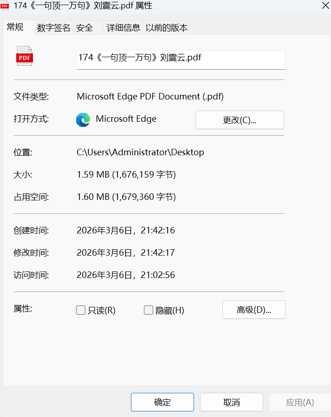The width and height of the screenshot is (331, 417).
Task: Click the 访问时间: label
Action: click(x=31, y=275)
